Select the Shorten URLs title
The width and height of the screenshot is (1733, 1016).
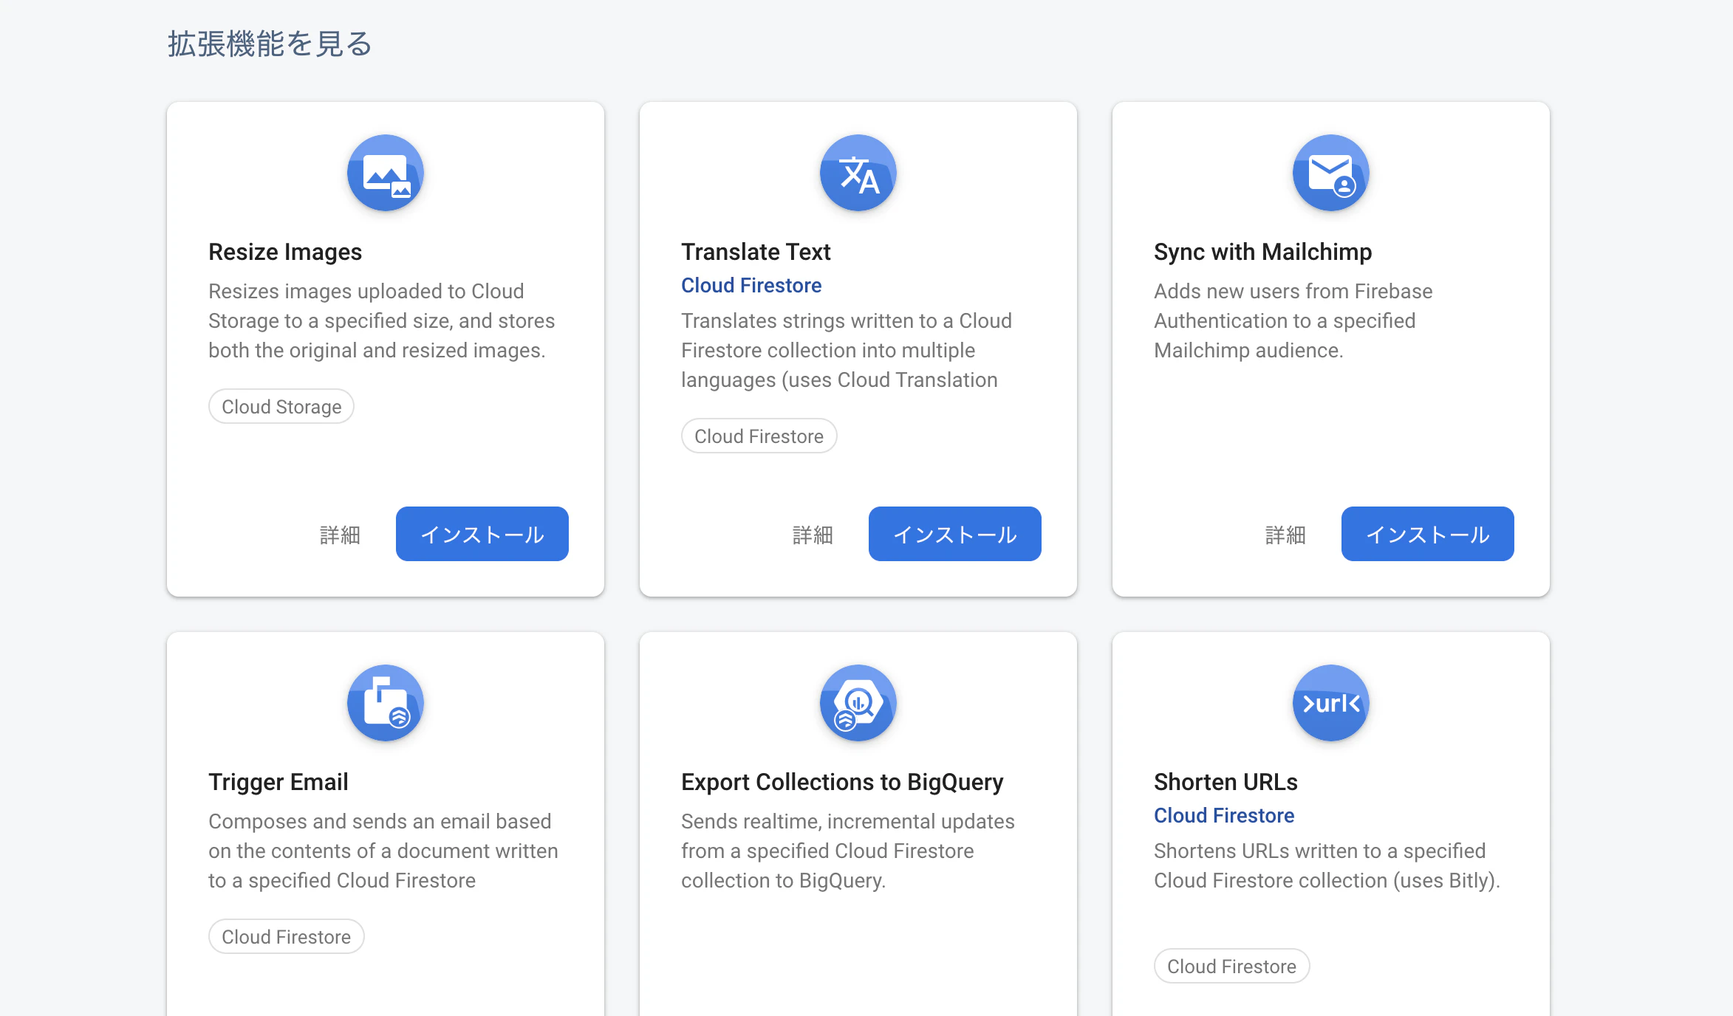point(1226,782)
